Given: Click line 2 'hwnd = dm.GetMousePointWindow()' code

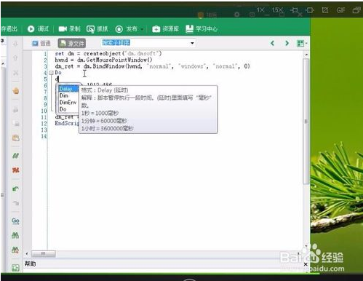Looking at the screenshot, I should [103, 60].
